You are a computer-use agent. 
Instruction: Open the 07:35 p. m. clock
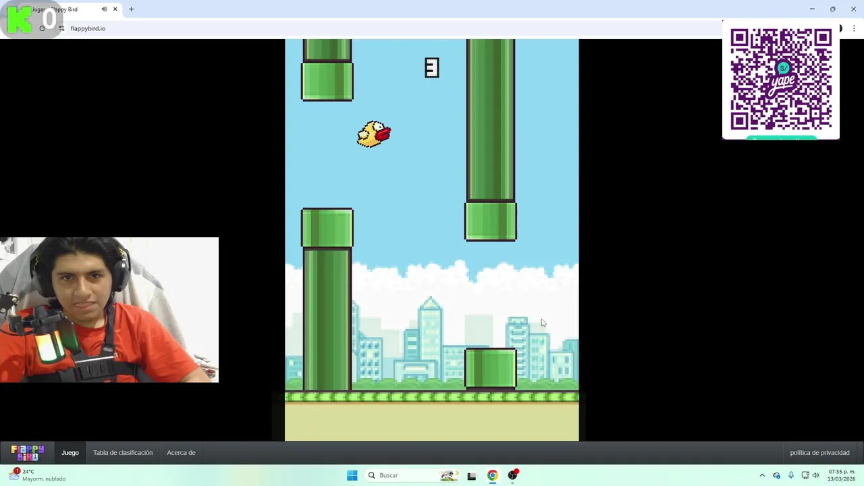pyautogui.click(x=842, y=475)
